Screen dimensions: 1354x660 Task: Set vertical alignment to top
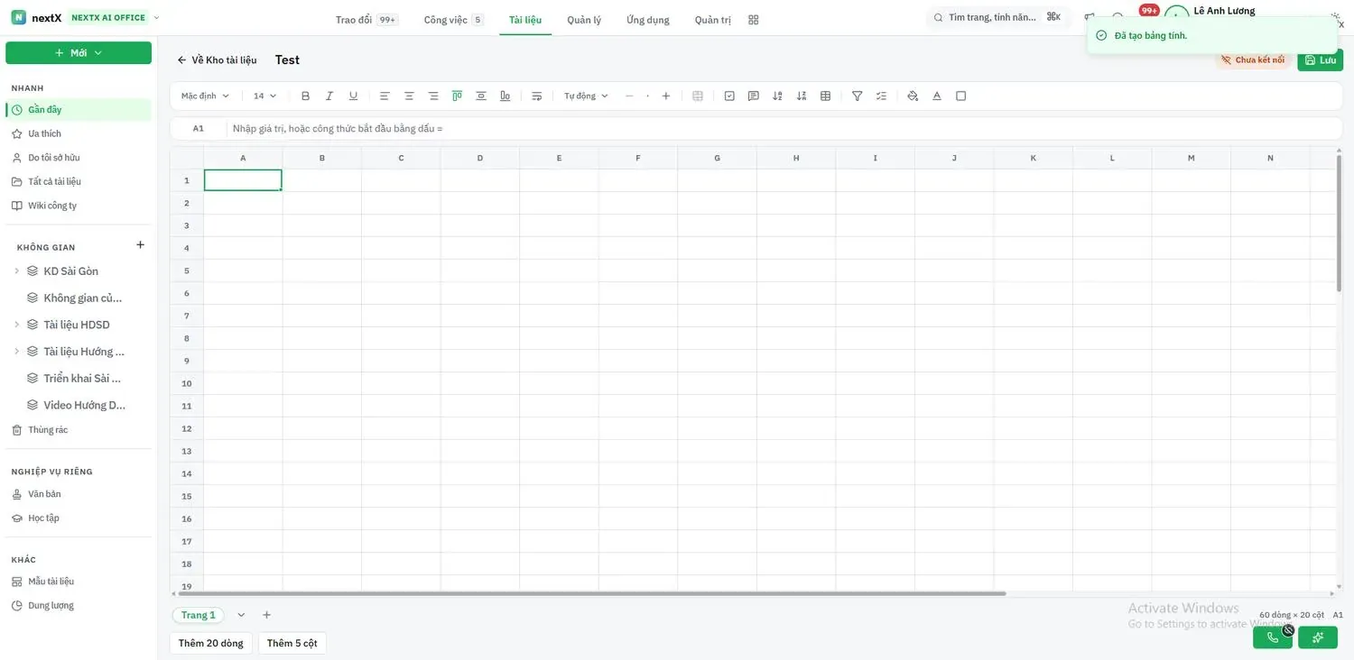(x=458, y=96)
